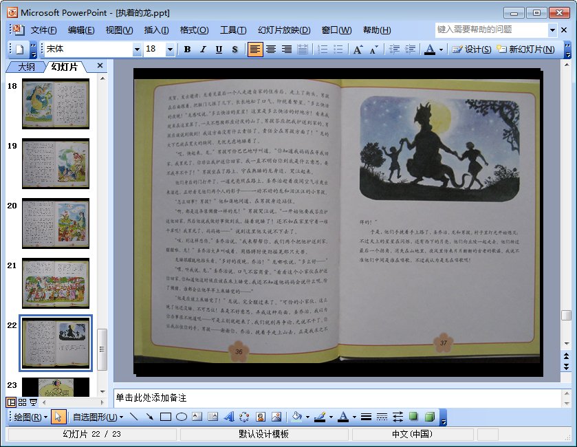Screen dimensions: 577x447
Task: Choose dash style
Action: coord(382,417)
